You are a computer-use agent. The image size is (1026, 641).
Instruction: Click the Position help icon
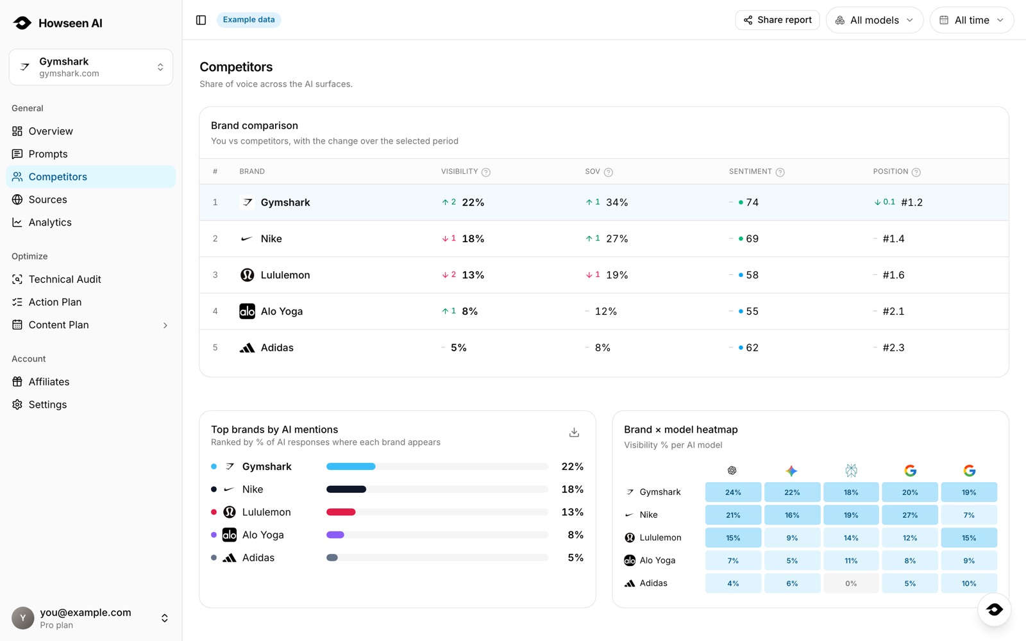916,172
